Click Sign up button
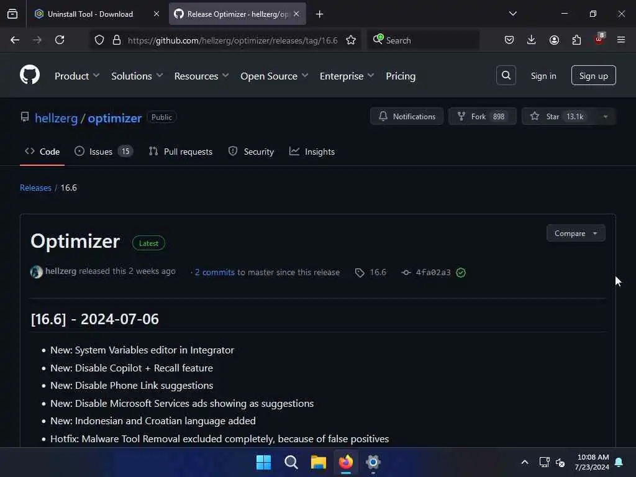 pos(593,75)
